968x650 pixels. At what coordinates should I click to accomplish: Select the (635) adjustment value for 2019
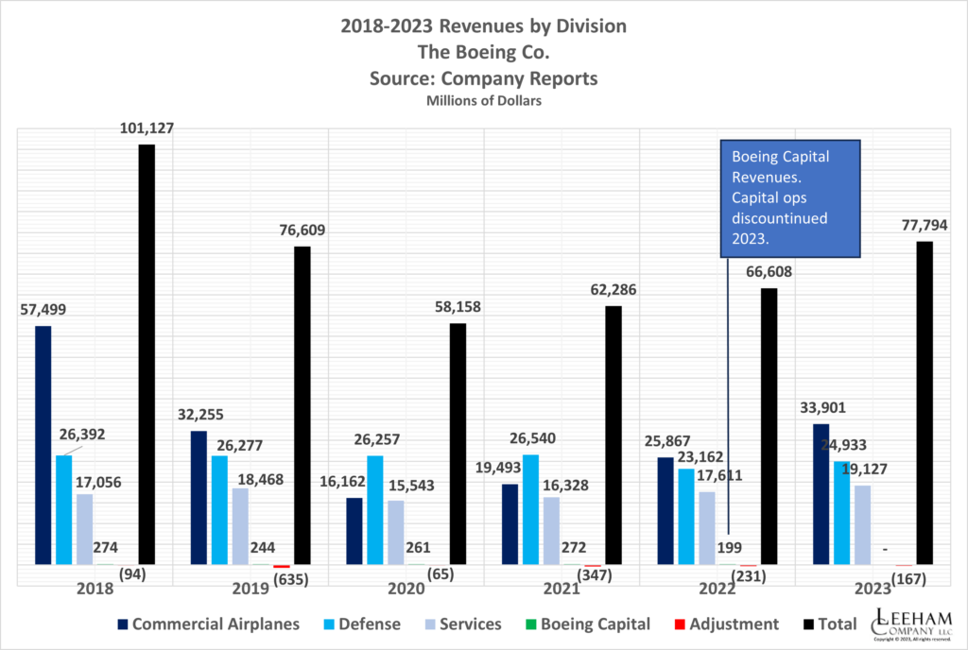pyautogui.click(x=290, y=579)
